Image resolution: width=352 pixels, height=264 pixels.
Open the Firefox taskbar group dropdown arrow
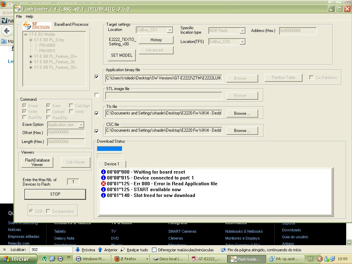147,259
